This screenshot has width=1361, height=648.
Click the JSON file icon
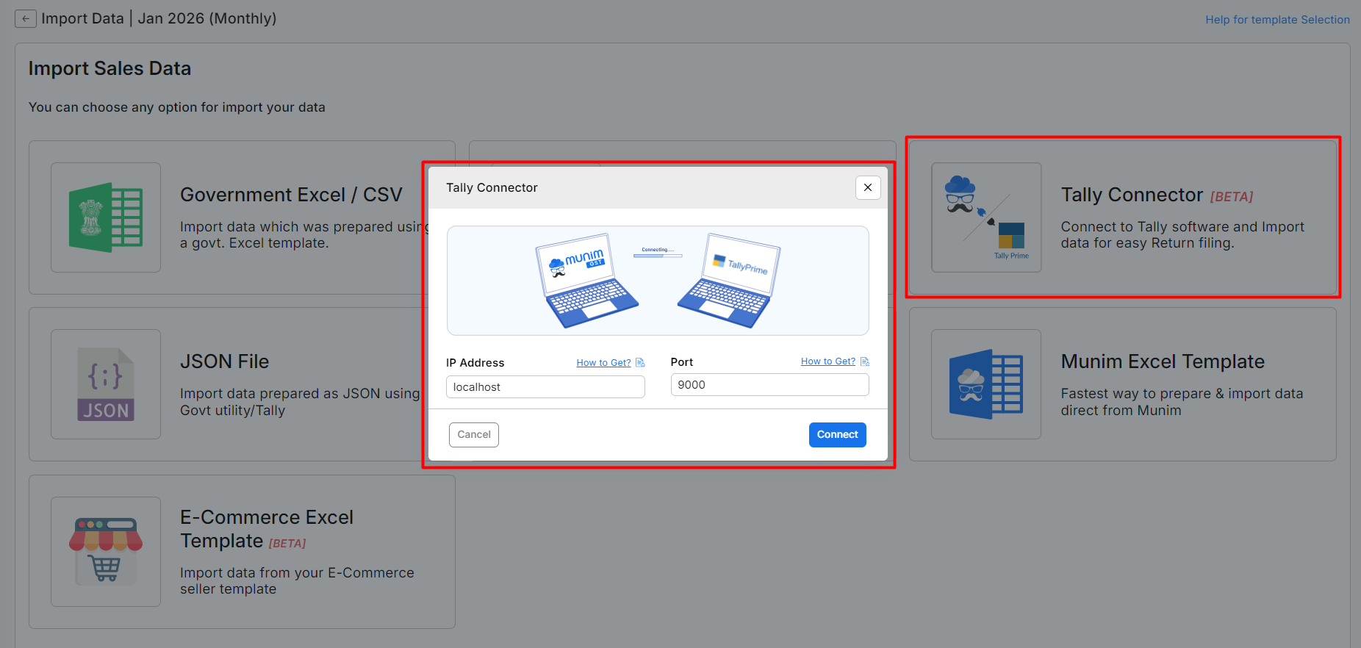[106, 384]
